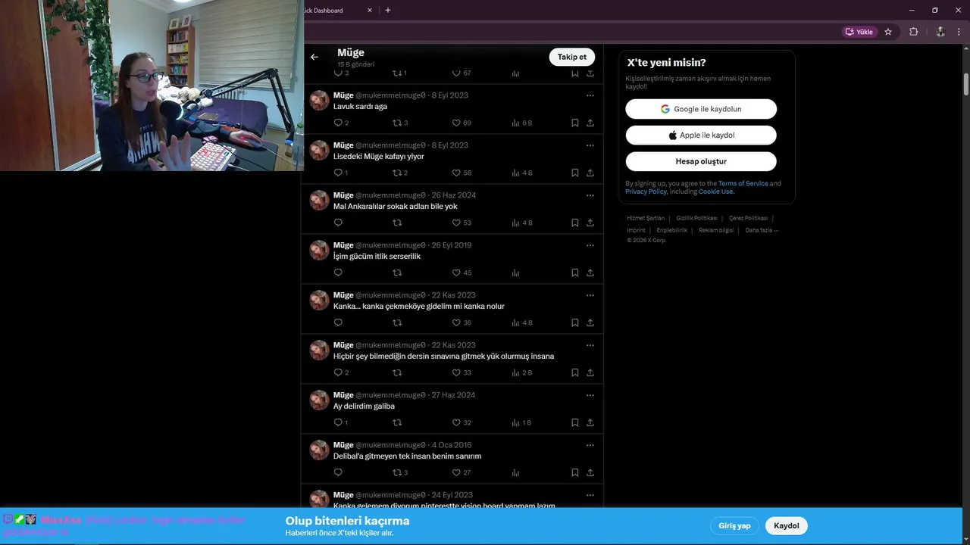Like the 'Ay delirdim galiba' post
Viewport: 970px width, 545px height.
[x=456, y=422]
